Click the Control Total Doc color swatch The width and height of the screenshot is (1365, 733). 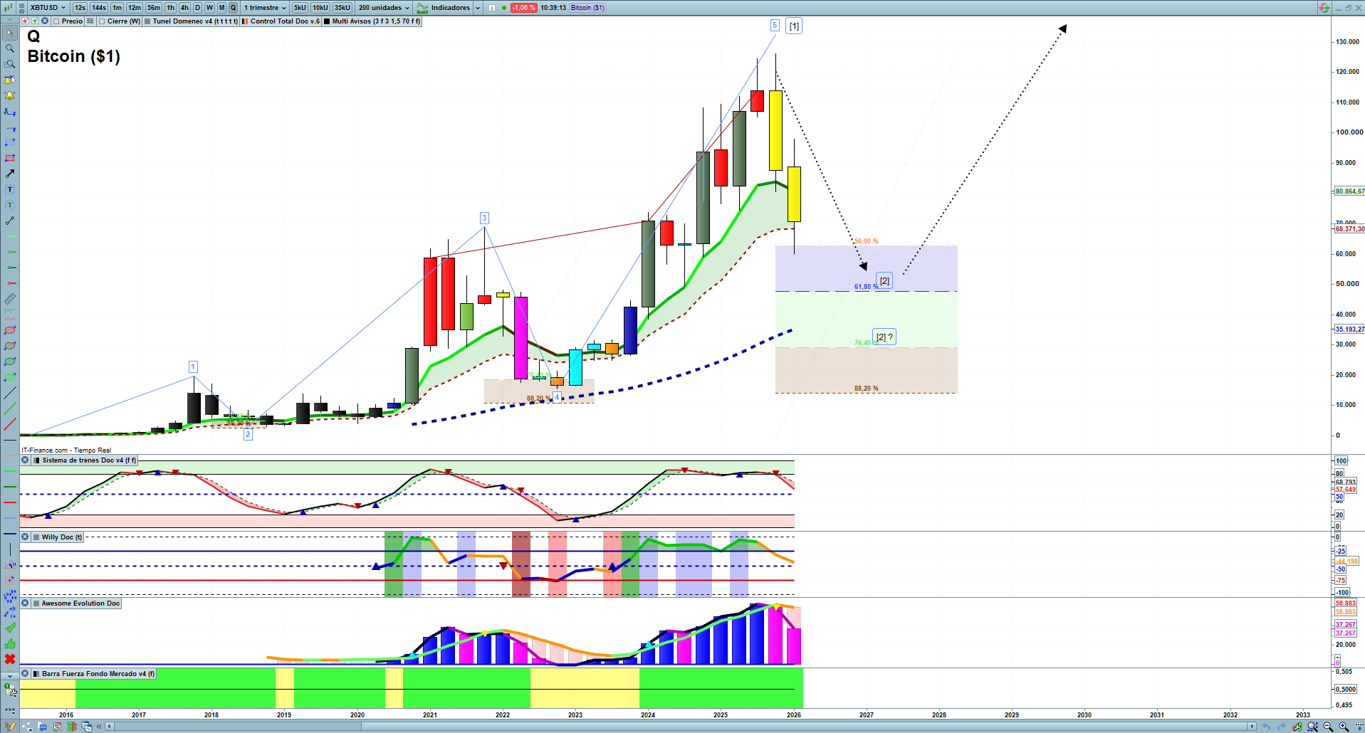[245, 21]
